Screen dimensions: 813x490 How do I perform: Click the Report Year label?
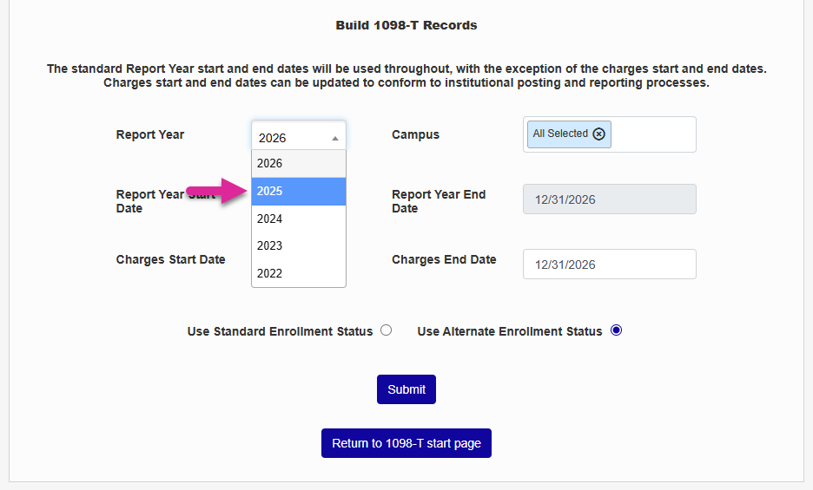[x=150, y=134]
